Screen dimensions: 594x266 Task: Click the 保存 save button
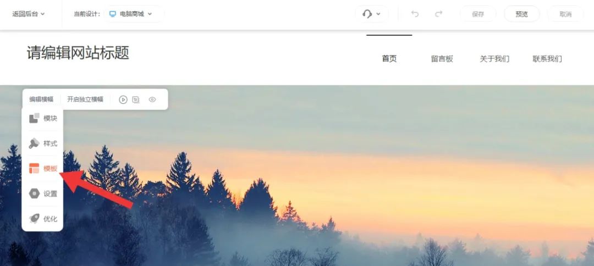pos(478,14)
